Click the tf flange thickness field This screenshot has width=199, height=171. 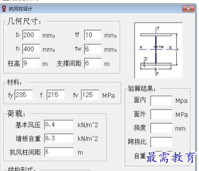pyautogui.click(x=93, y=35)
